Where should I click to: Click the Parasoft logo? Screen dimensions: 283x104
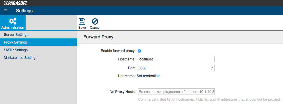tap(16, 3)
